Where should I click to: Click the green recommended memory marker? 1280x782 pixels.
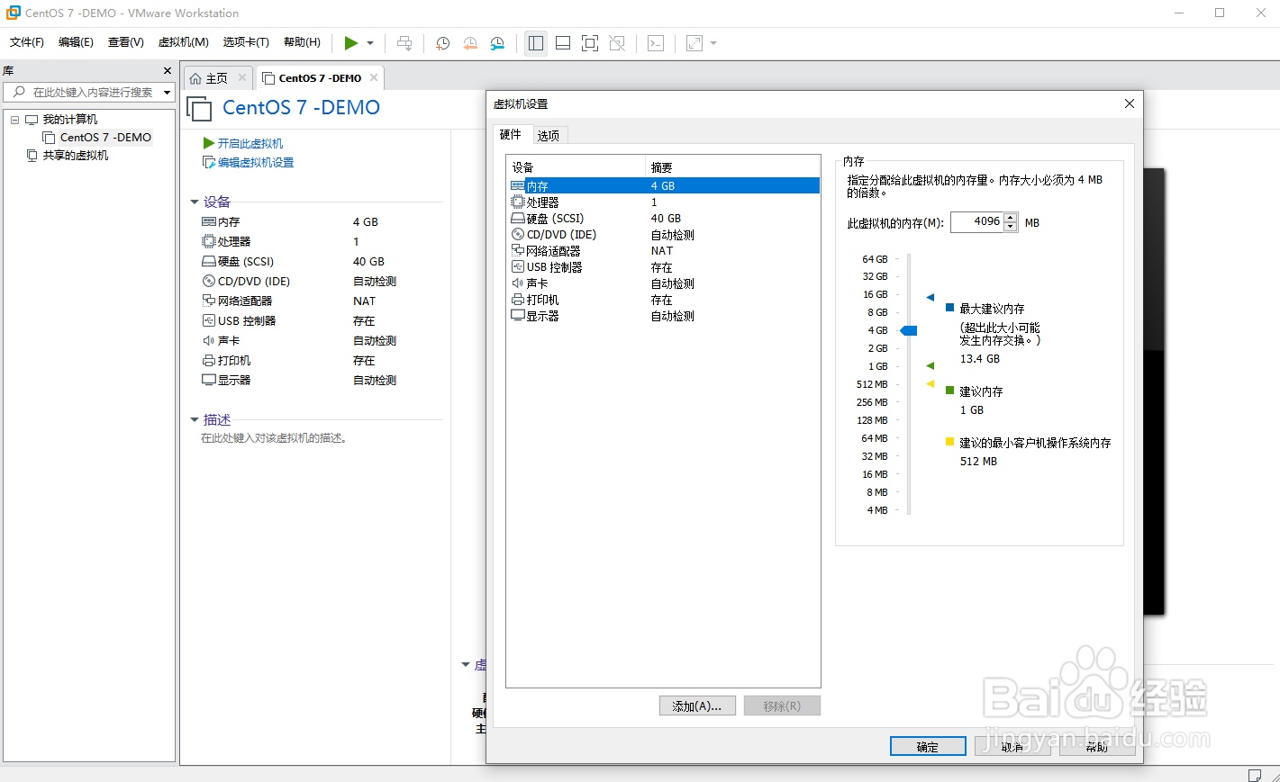pyautogui.click(x=930, y=365)
